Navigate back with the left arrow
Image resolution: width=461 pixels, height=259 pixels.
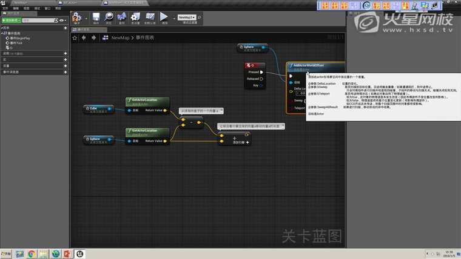(84, 38)
